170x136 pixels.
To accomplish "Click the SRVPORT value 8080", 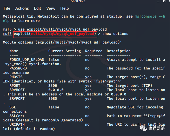I will [53, 99].
